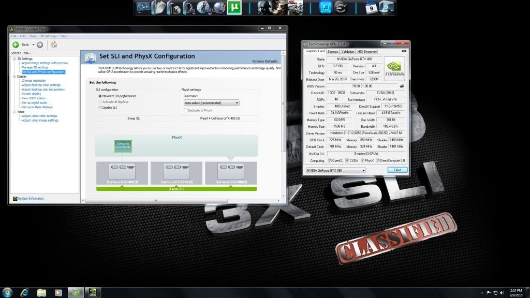Image resolution: width=530 pixels, height=298 pixels.
Task: Open the blue music note dock icon
Action: pyautogui.click(x=326, y=8)
